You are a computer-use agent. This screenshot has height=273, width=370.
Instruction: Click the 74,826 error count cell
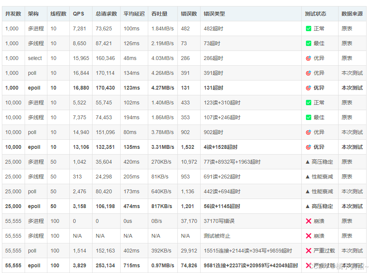click(189, 265)
